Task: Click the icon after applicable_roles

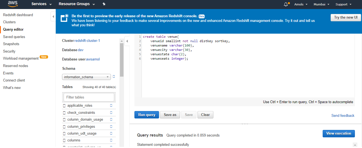Action: pos(111,105)
